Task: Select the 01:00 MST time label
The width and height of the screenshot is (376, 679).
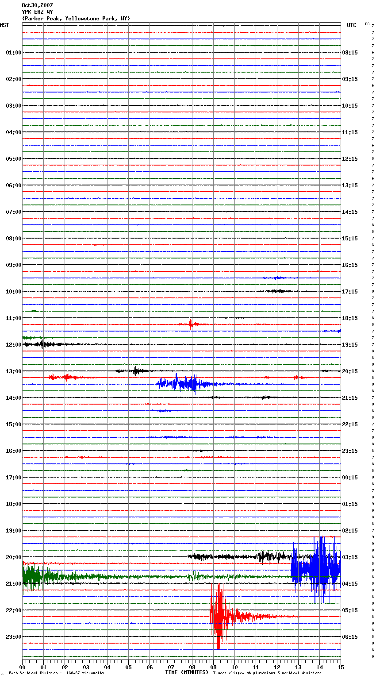Action: click(14, 53)
